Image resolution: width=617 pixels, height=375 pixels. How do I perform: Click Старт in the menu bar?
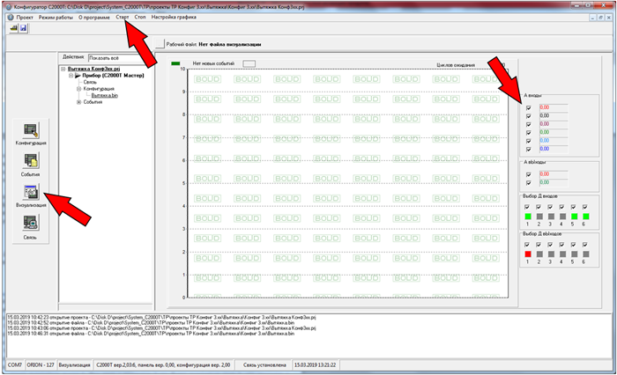click(x=123, y=17)
